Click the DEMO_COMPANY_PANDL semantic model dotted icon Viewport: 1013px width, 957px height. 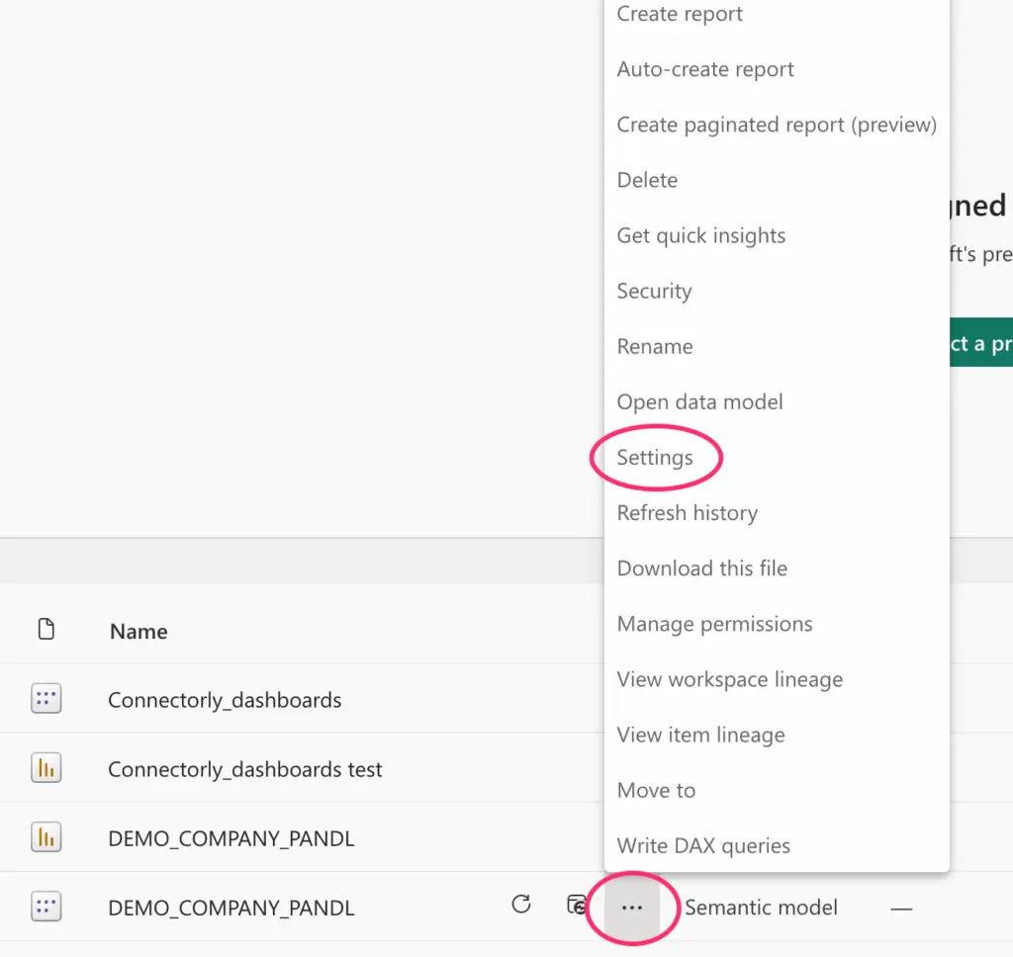click(46, 908)
